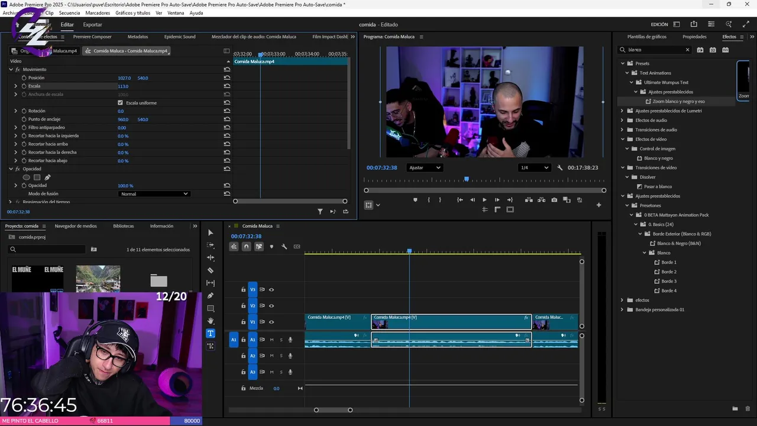
Task: Click the Extract button in Program monitor
Action: pyautogui.click(x=541, y=200)
